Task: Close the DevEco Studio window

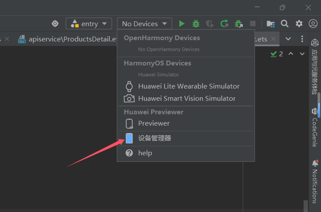Action: [x=308, y=7]
